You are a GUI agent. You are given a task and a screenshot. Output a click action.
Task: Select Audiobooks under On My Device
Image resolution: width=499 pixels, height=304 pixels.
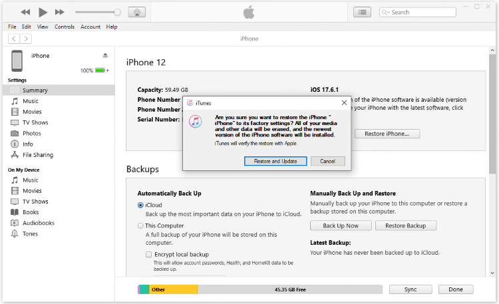click(x=38, y=223)
